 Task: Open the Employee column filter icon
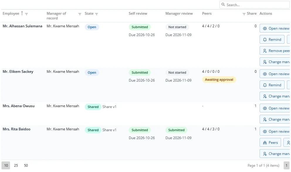26,14
